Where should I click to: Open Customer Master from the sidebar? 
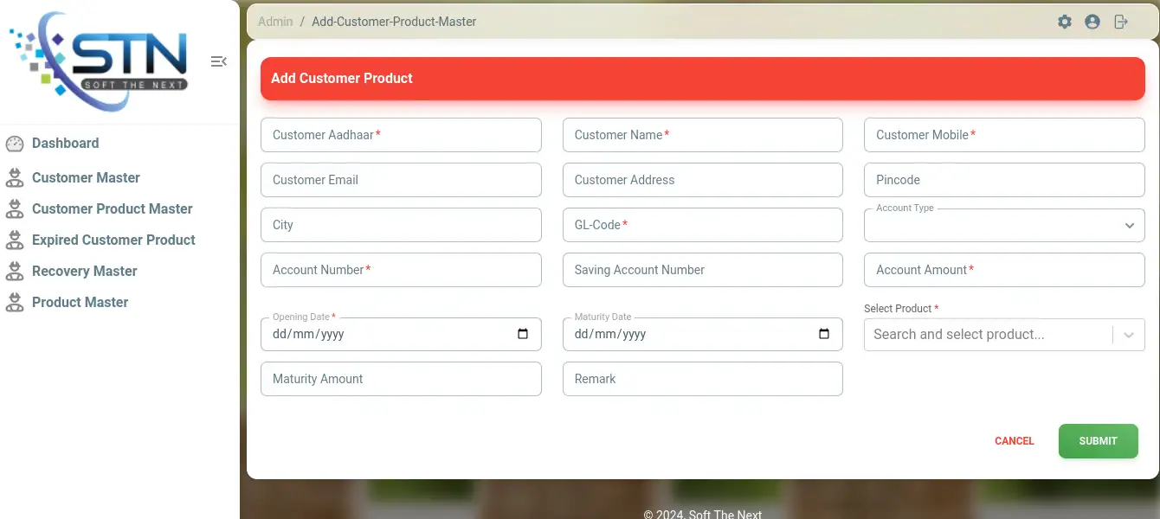pos(86,178)
